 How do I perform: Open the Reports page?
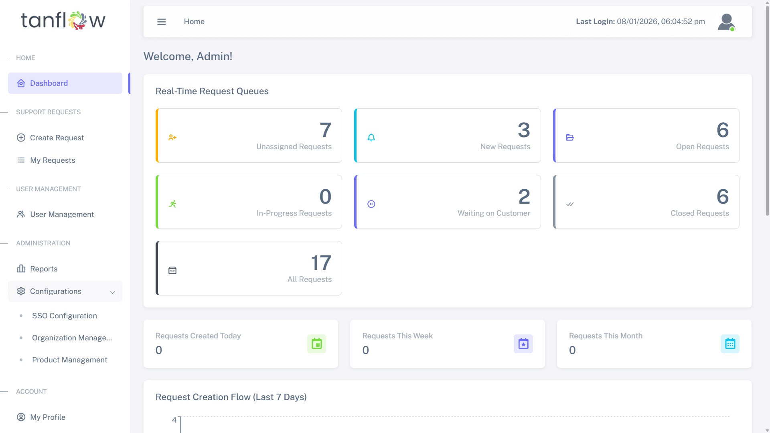(44, 269)
